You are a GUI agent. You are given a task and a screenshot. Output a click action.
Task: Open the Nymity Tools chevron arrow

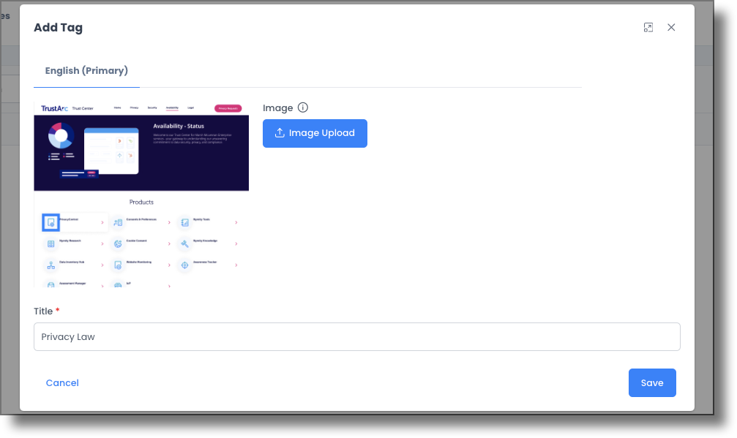coord(236,222)
